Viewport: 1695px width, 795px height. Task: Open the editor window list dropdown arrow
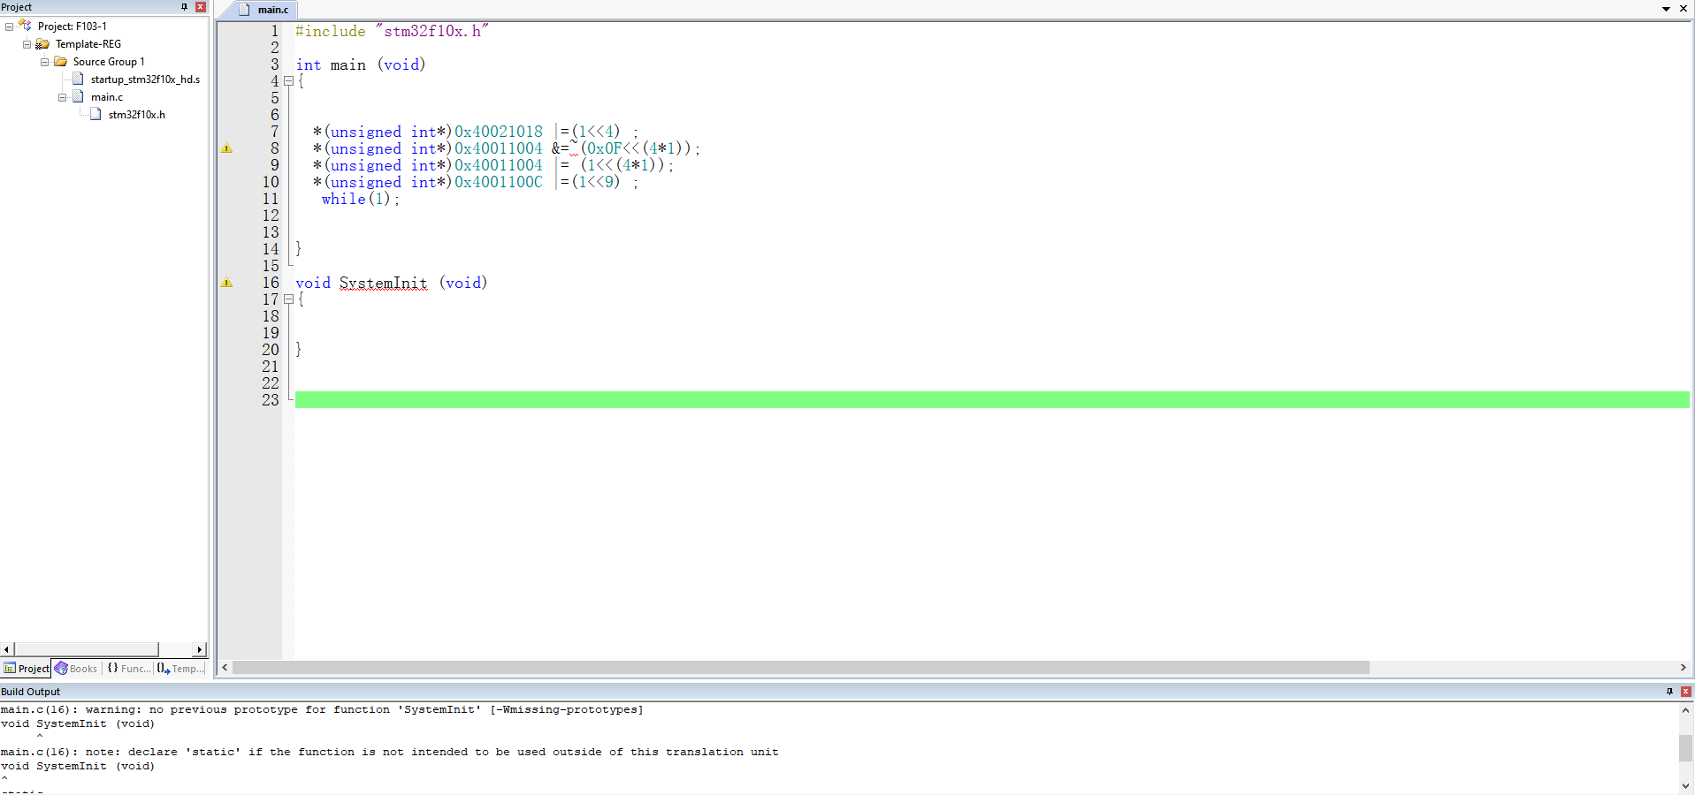(1666, 9)
